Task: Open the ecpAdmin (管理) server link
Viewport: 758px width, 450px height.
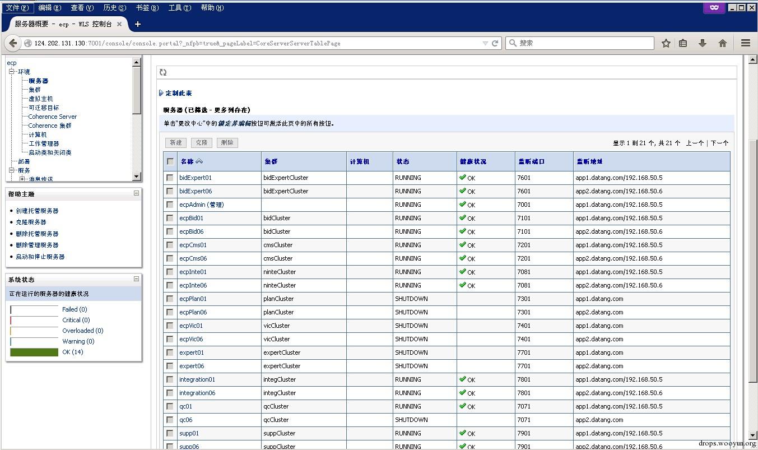Action: point(201,205)
